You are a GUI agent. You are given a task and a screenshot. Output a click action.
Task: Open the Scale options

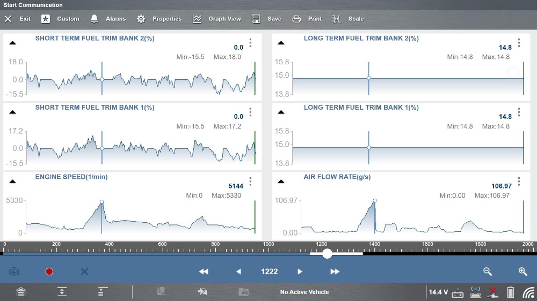[348, 19]
